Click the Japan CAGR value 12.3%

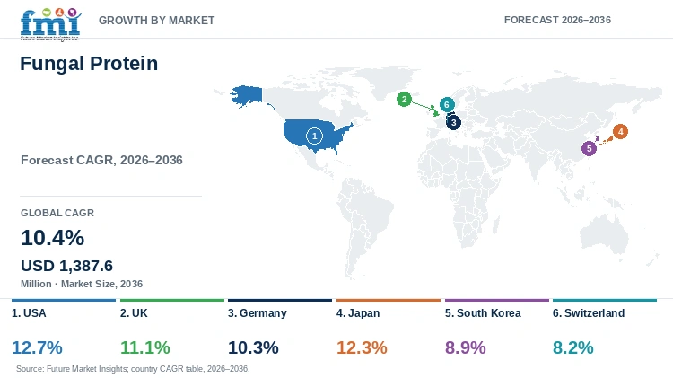point(362,347)
